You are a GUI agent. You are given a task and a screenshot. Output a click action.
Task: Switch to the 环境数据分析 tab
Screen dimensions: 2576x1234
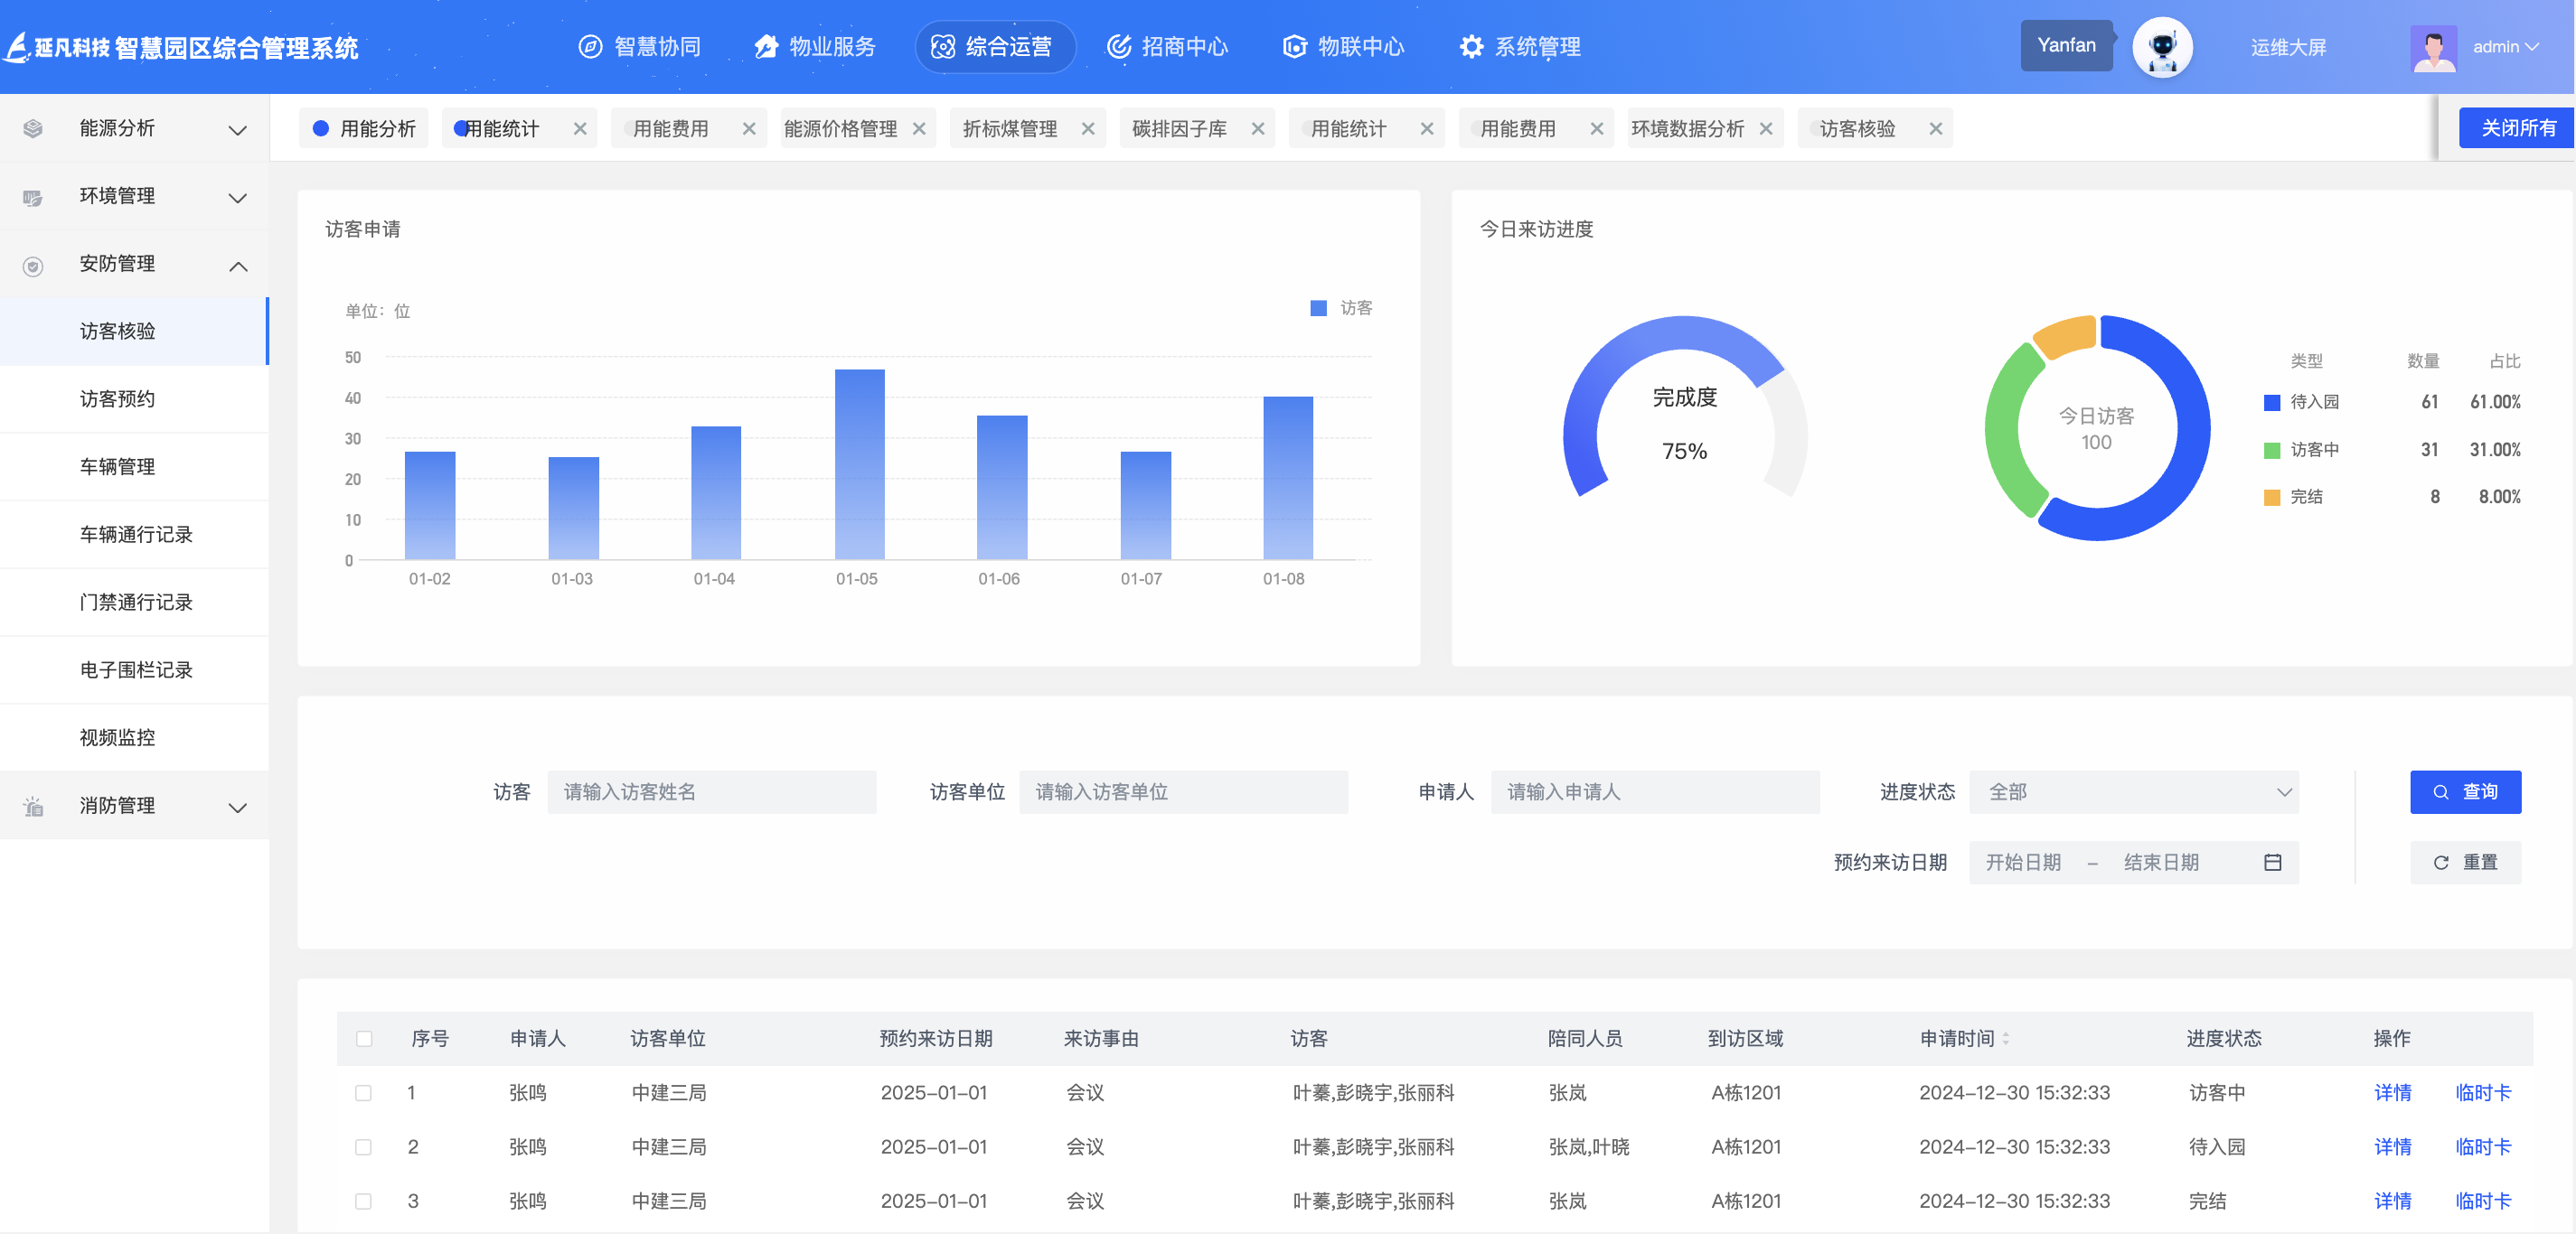coord(1687,129)
